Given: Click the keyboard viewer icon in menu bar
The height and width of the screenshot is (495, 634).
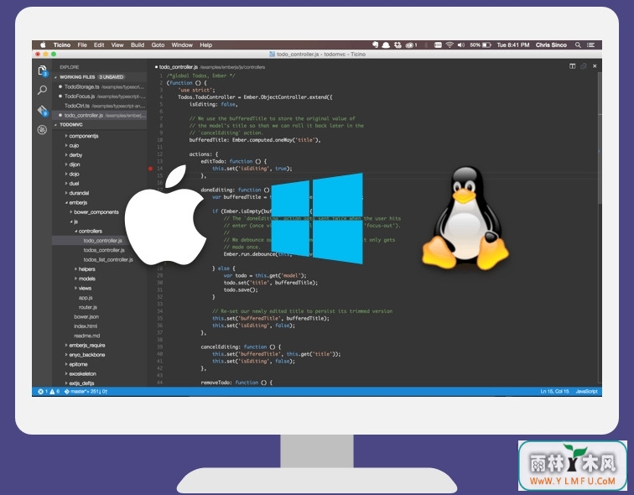Looking at the screenshot, I should coord(438,45).
